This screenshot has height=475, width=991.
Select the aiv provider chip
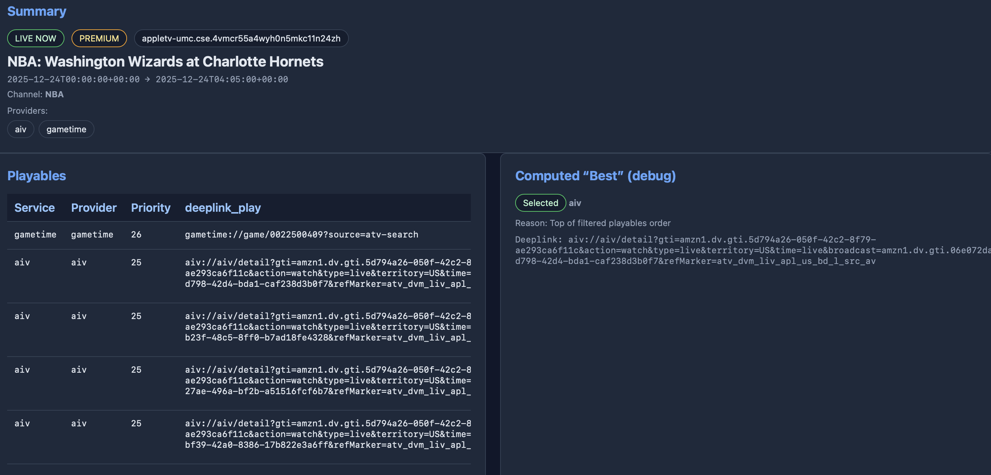[x=20, y=129]
